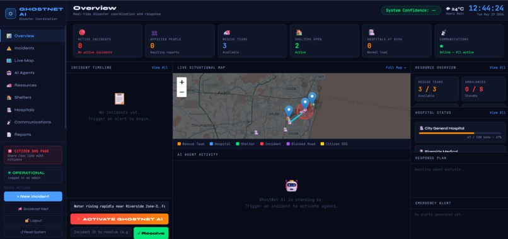508x239 pixels.
Task: Open Overview in the sidebar
Action: click(32, 36)
